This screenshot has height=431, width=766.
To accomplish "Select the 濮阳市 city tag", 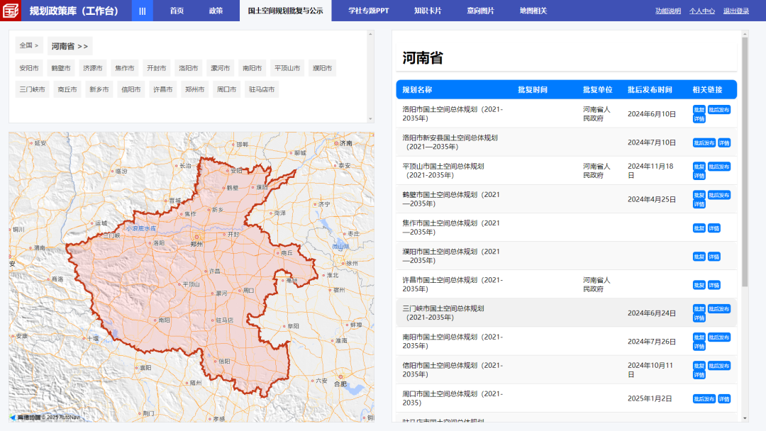I will tap(323, 68).
